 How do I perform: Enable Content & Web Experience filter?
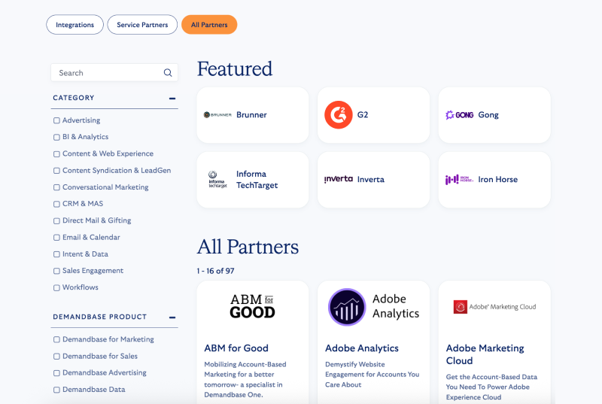(56, 153)
